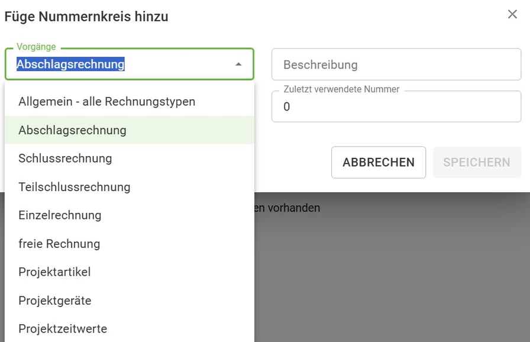
Task: Pick Projektgeräte as the Vorgang
Action: (54, 300)
